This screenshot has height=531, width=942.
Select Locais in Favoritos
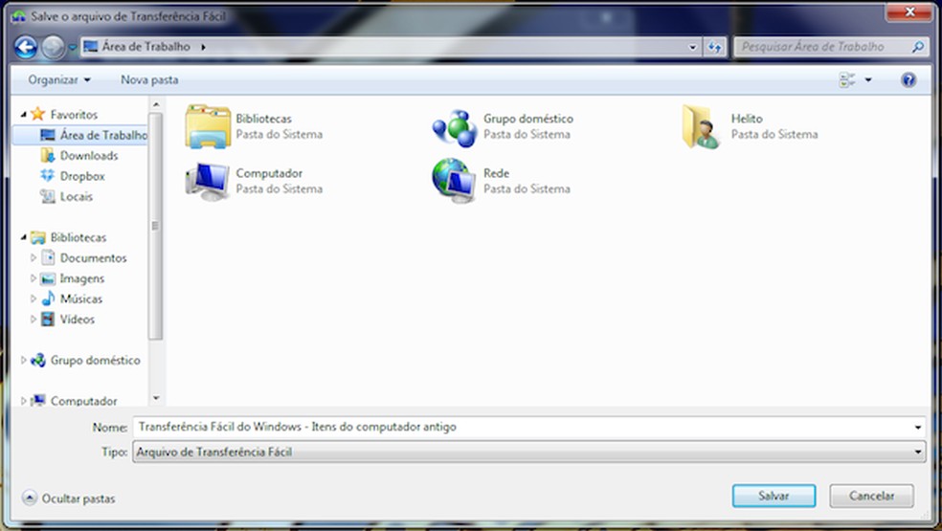pyautogui.click(x=77, y=196)
